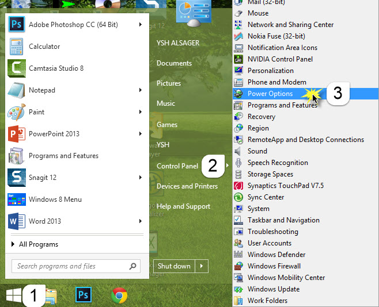Open Google Chrome from the taskbar

[119, 296]
